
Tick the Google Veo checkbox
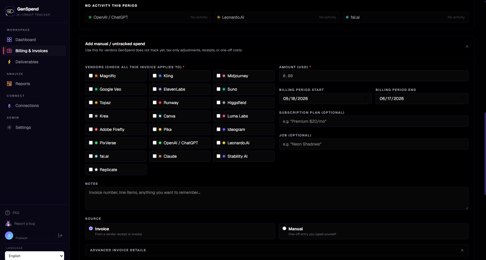coord(91,89)
